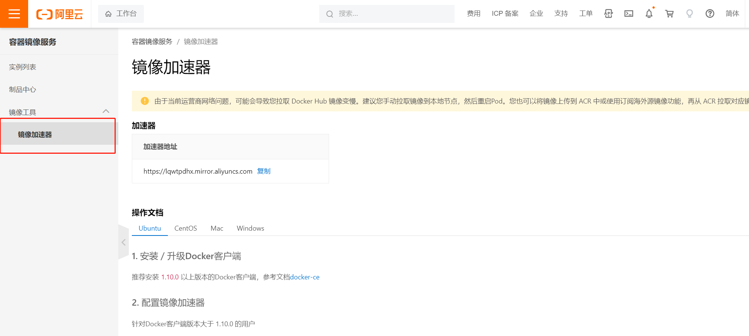Switch language via 简体
The height and width of the screenshot is (336, 749).
coord(732,13)
